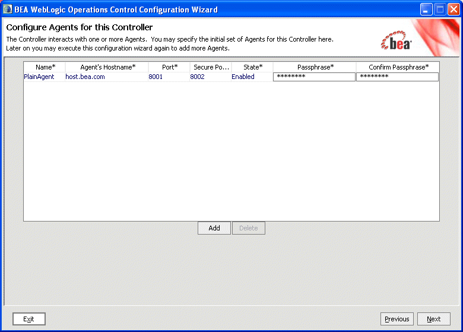Close the Configuration Wizard window
Screen dimensions: 463x332
pos(454,10)
